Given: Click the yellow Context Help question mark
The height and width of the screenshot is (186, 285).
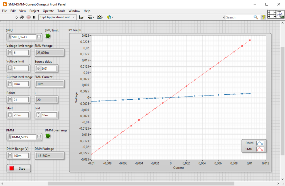Looking at the screenshot, I should click(x=263, y=17).
